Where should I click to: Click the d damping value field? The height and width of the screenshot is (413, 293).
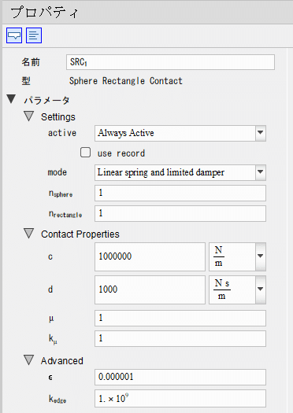click(150, 289)
